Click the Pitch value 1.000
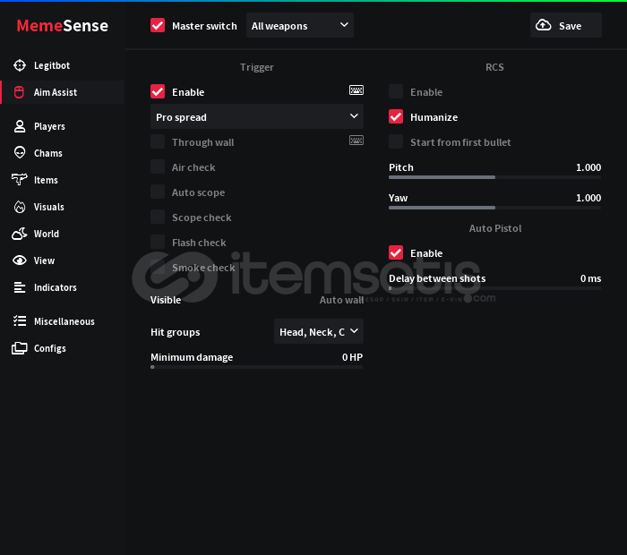 [x=588, y=167]
